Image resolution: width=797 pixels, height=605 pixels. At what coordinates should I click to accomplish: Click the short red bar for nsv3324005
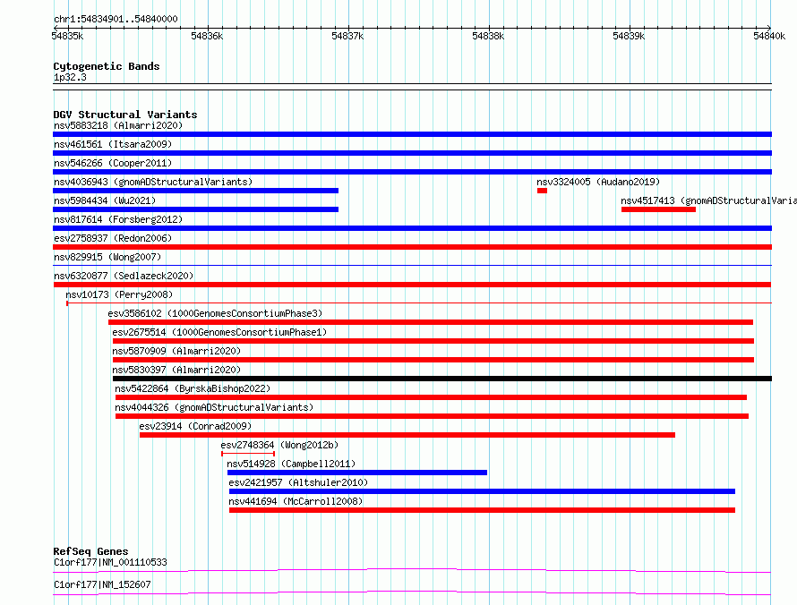tap(542, 191)
